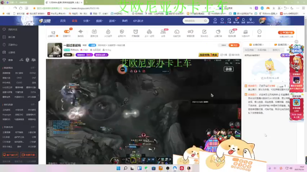307x172 pixels.
Task: Open 直播回看 chevron link
Action: point(281,45)
